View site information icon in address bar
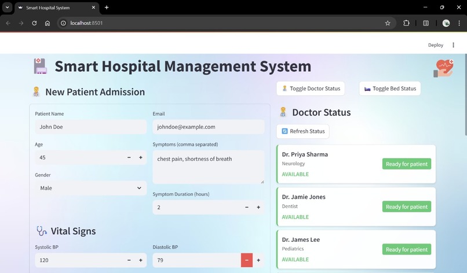The height and width of the screenshot is (273, 467). point(63,23)
